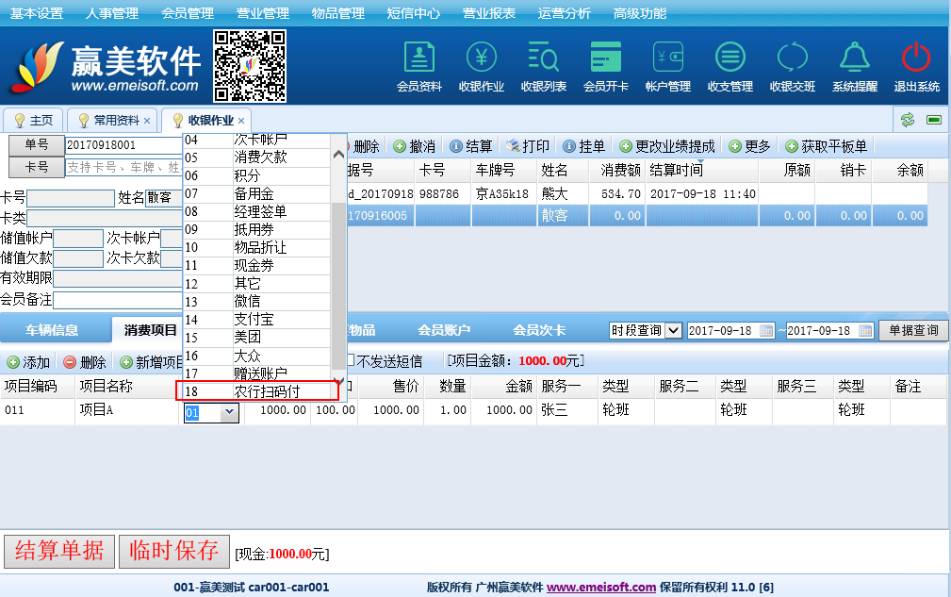Image resolution: width=951 pixels, height=597 pixels.
Task: Open 收银交班 shift handover icon
Action: 792,58
